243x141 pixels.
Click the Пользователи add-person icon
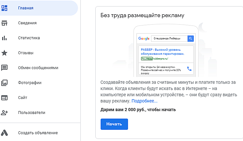(4, 113)
